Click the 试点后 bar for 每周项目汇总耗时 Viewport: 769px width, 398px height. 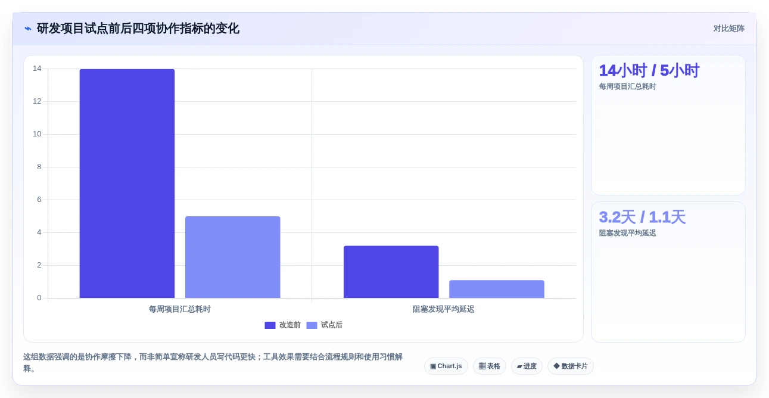pyautogui.click(x=233, y=257)
